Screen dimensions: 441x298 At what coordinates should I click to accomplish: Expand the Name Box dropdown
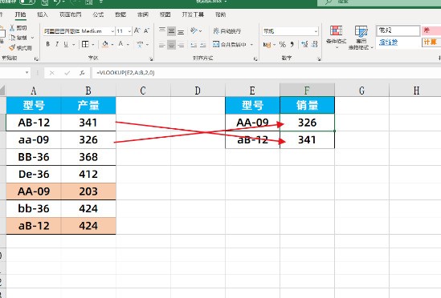(27, 73)
